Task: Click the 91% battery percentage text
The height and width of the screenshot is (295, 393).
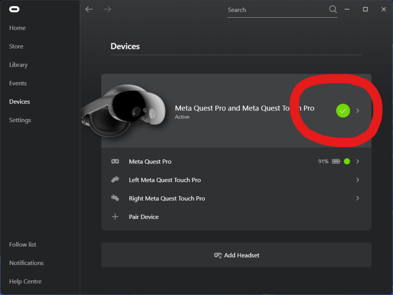Action: 323,161
